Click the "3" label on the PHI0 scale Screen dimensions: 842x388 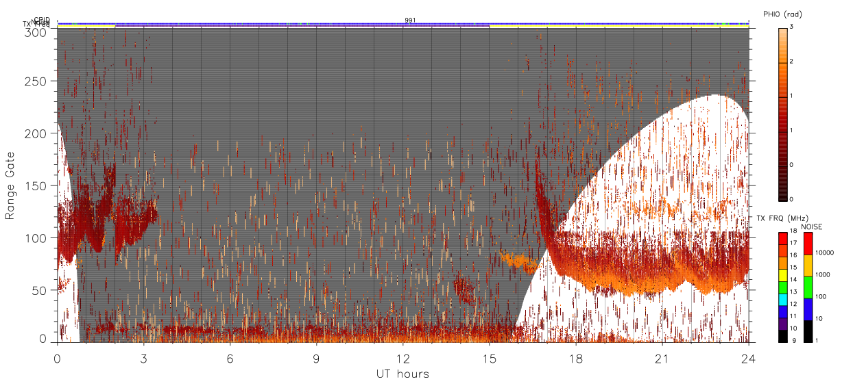tap(791, 27)
